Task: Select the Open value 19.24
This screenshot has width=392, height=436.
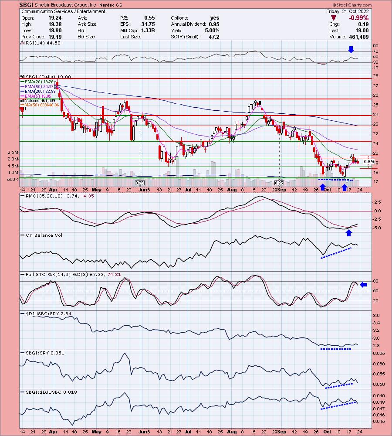Action: 55,18
